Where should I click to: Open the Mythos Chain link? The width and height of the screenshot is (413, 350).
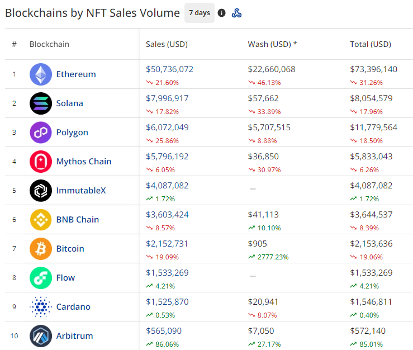(84, 161)
